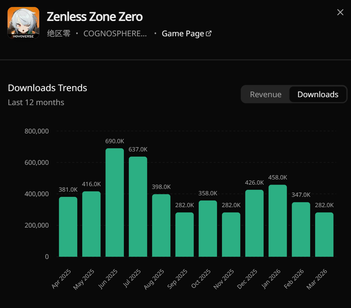Click the COGNOSPHERE publisher name

115,34
